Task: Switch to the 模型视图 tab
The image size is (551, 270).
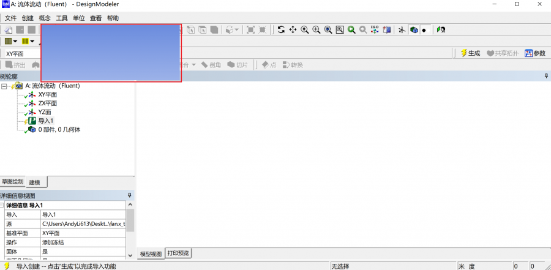Action: point(151,254)
